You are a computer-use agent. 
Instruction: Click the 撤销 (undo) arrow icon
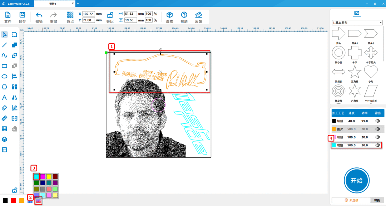[x=39, y=15]
